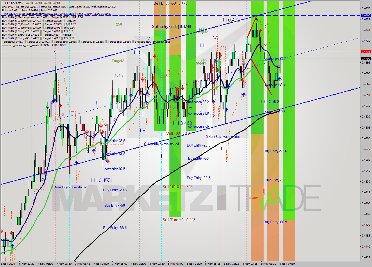Image resolution: width=372 pixels, height=267 pixels.
Task: Click the green '250' target label
Action: pos(119,24)
